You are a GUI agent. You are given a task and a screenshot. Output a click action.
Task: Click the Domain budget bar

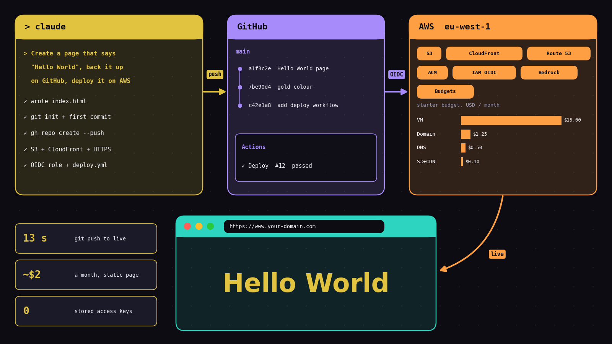(x=466, y=134)
